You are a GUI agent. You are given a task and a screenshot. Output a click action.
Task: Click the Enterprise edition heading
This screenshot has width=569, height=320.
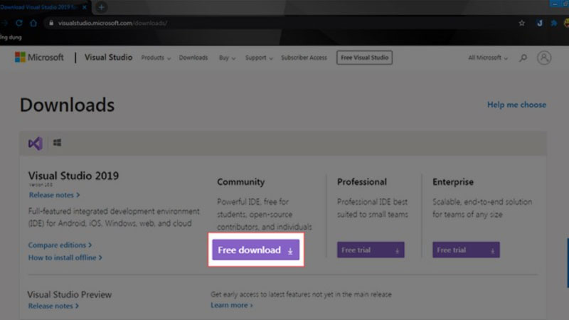[x=453, y=182]
